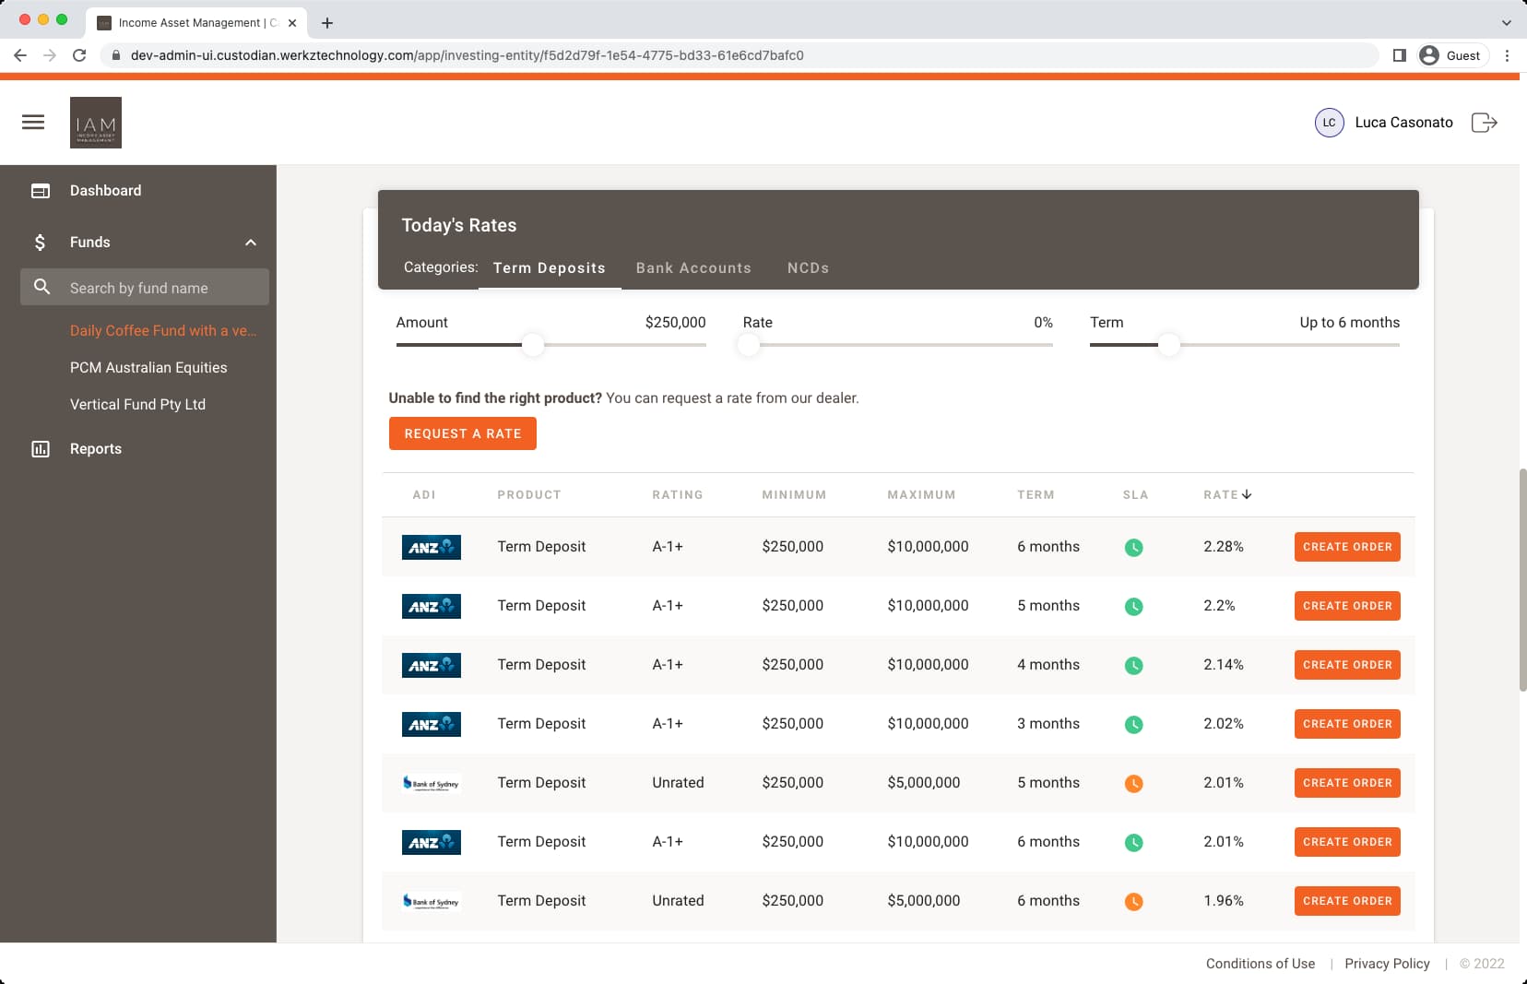Image resolution: width=1527 pixels, height=984 pixels.
Task: Click the IAM logo
Action: (96, 122)
